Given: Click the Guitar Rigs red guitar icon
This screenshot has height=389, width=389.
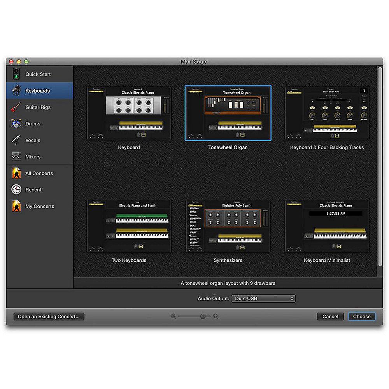Looking at the screenshot, I should (16, 107).
